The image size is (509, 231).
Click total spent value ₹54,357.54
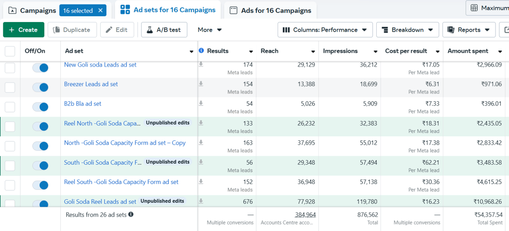click(x=488, y=215)
